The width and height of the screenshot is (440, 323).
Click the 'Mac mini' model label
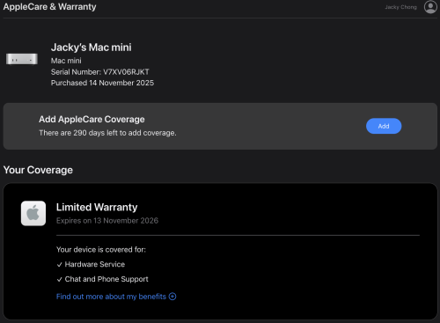66,61
